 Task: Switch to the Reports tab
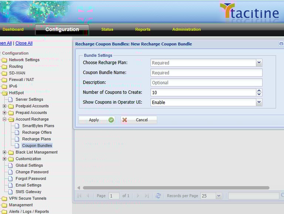click(x=143, y=29)
